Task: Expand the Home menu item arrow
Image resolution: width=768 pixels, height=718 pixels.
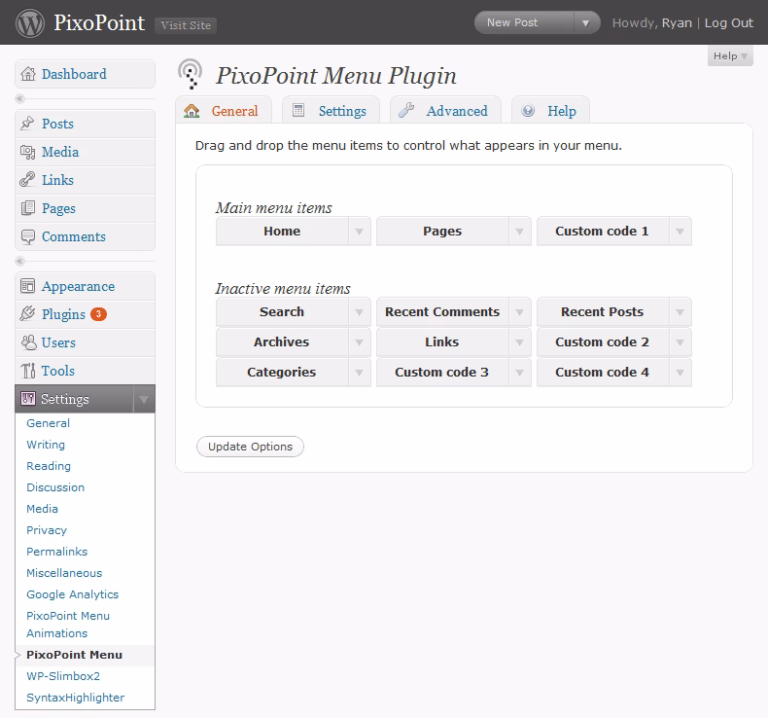Action: tap(359, 232)
